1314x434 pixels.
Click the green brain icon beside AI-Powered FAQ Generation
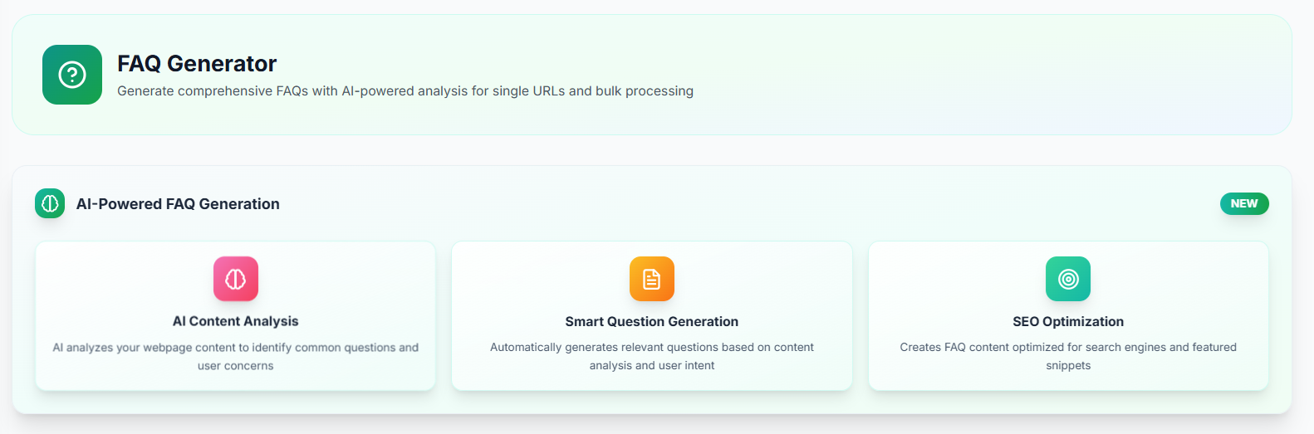(x=50, y=203)
